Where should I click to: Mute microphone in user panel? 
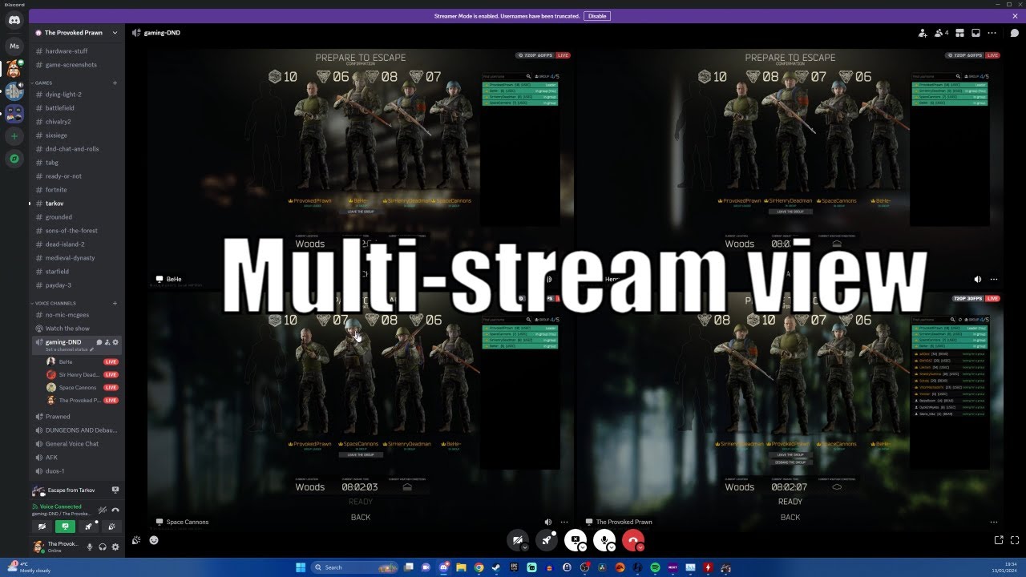point(90,547)
